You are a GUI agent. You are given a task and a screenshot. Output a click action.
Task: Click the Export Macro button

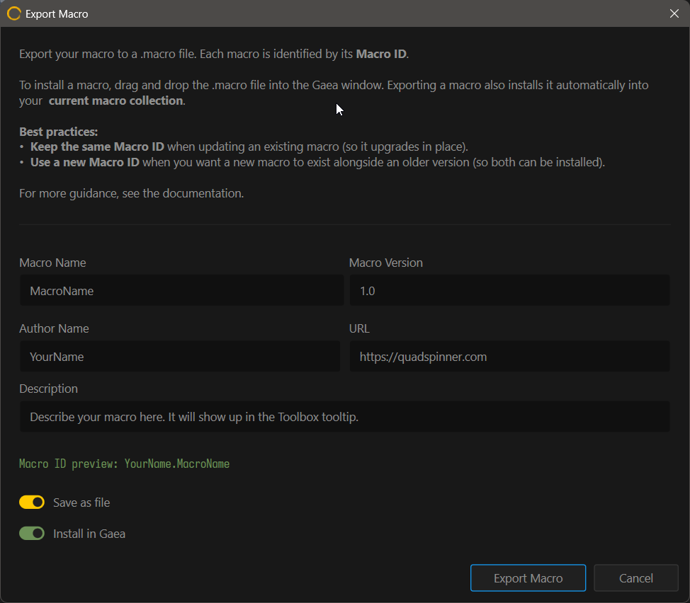click(528, 578)
